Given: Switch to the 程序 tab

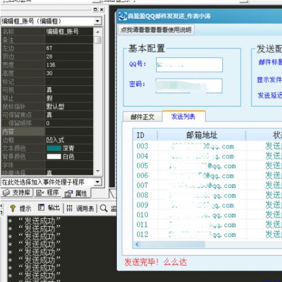Looking at the screenshot, I should point(47,193).
